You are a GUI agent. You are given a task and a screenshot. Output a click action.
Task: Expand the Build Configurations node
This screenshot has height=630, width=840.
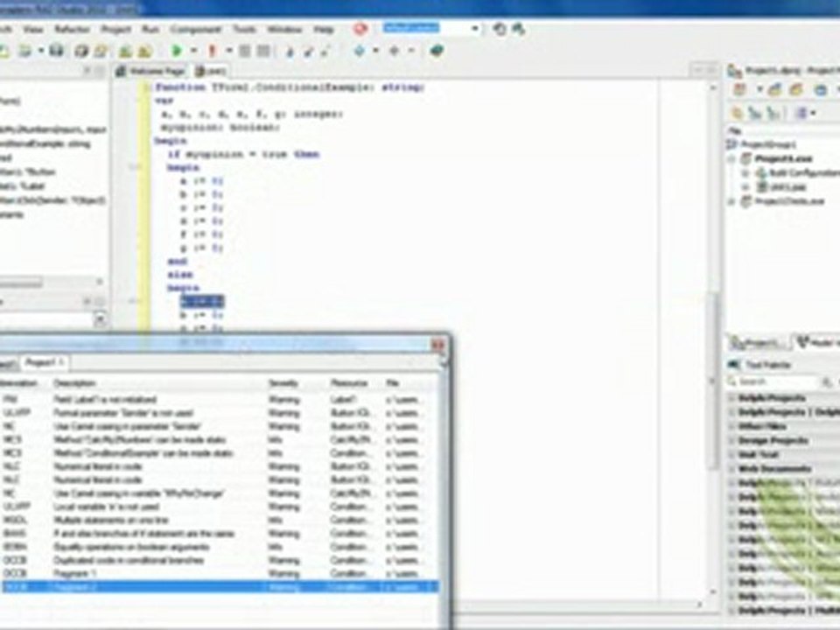pos(744,173)
